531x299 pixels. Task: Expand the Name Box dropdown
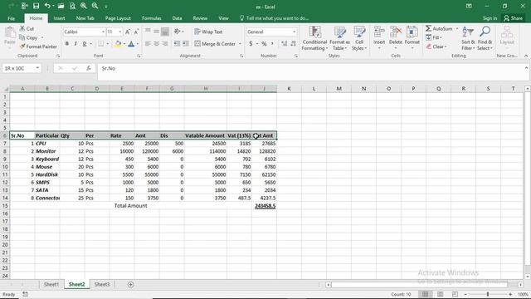[x=37, y=68]
